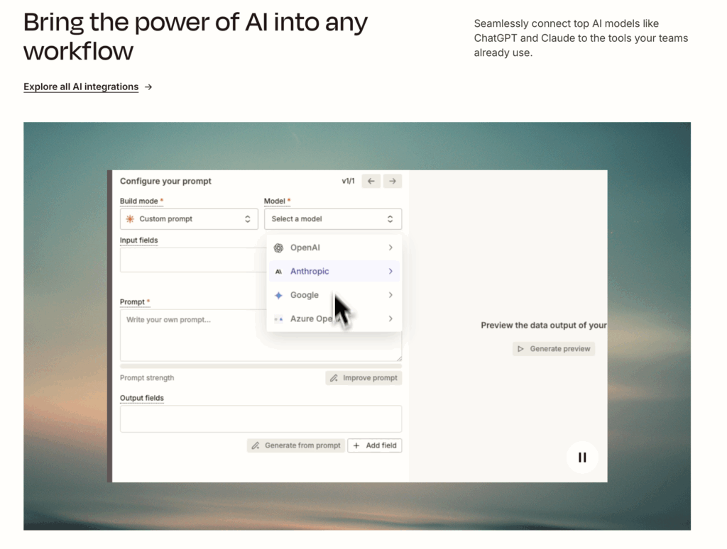Go to previous version with left arrow

pos(371,182)
